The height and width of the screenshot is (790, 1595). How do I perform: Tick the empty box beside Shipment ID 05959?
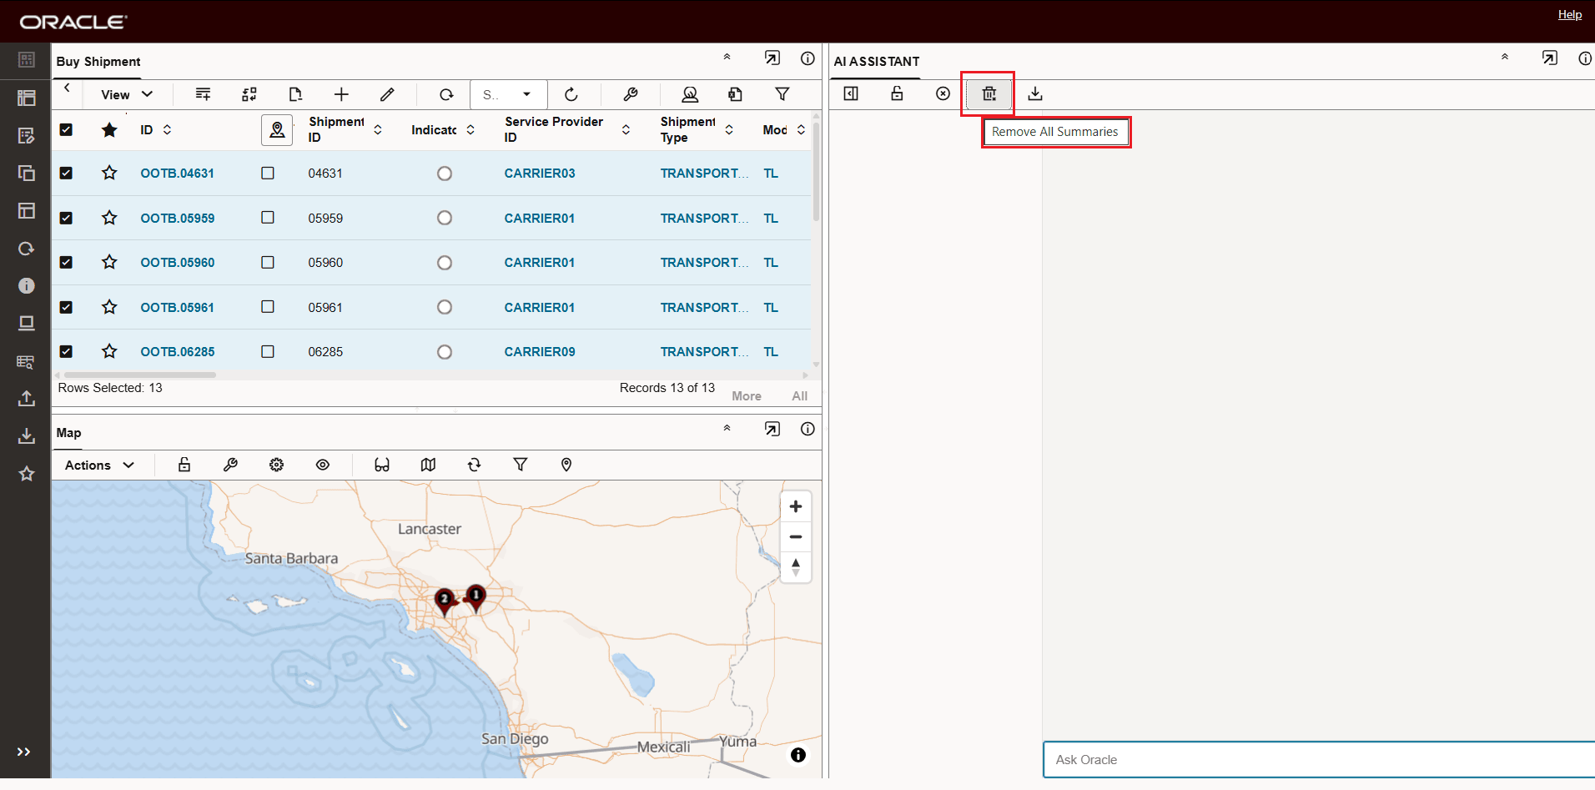[x=268, y=218]
